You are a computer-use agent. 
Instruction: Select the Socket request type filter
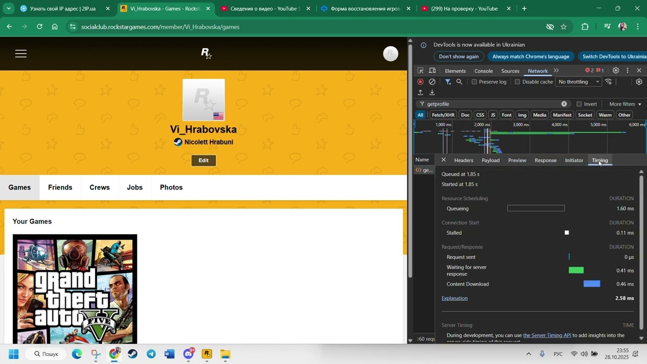click(585, 115)
